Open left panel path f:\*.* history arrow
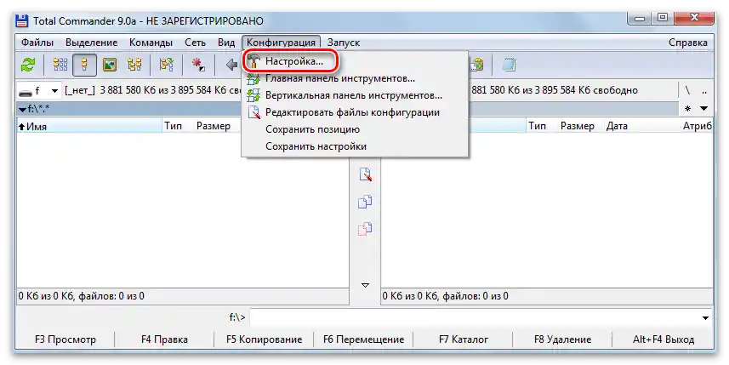Viewport: 729px width, 365px height. pos(22,110)
